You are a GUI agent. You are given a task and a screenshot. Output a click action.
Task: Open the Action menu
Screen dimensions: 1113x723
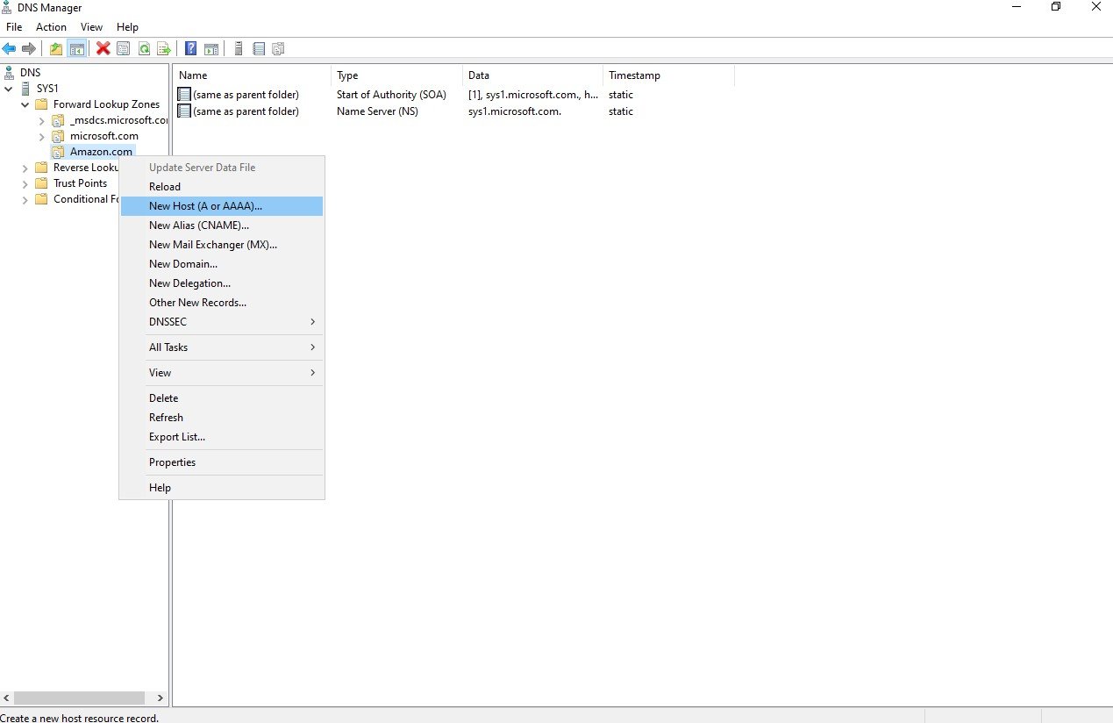point(52,27)
